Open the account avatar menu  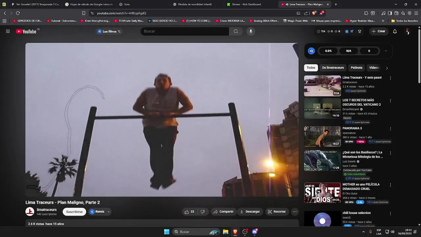tap(408, 31)
